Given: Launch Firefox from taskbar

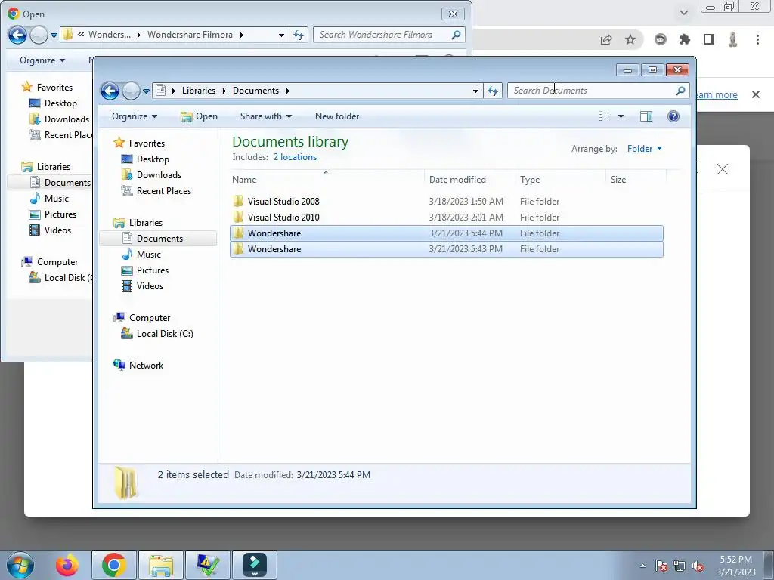Looking at the screenshot, I should click(x=67, y=565).
